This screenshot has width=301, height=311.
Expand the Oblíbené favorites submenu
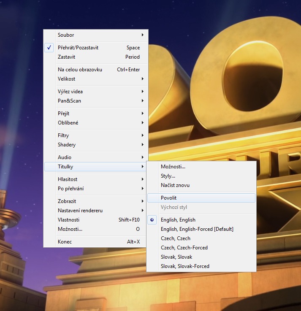96,123
